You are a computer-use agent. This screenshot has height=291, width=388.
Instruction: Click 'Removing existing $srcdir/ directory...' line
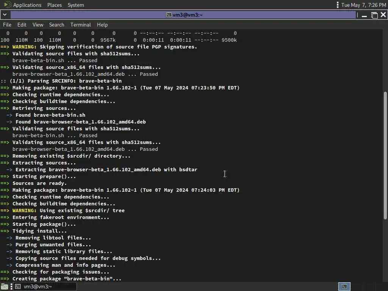(x=65, y=156)
